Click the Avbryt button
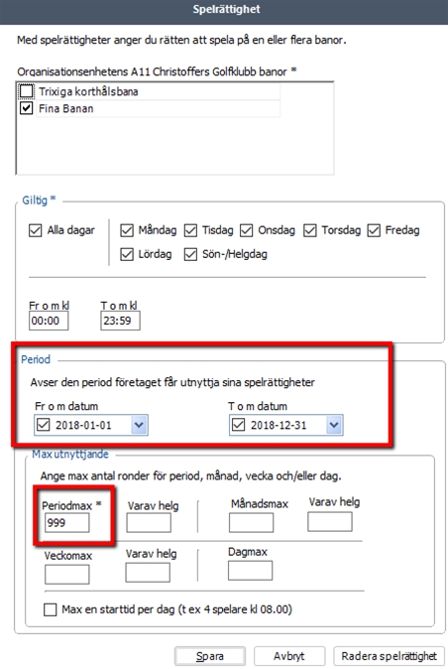 [289, 656]
